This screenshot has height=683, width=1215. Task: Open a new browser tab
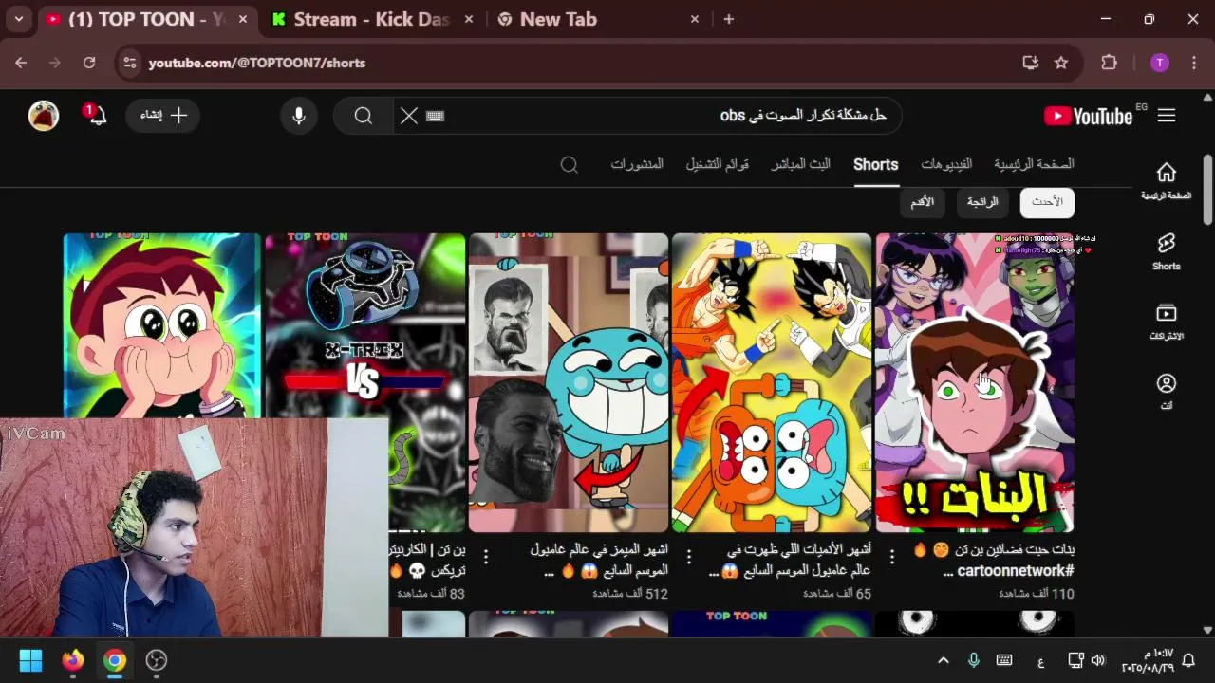(x=729, y=19)
